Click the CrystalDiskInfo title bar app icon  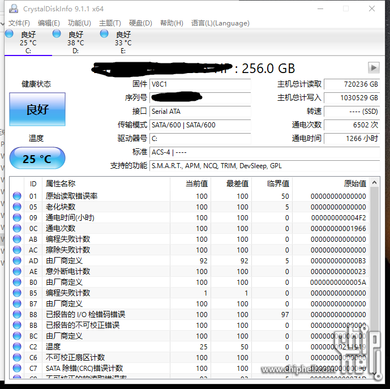coord(14,8)
